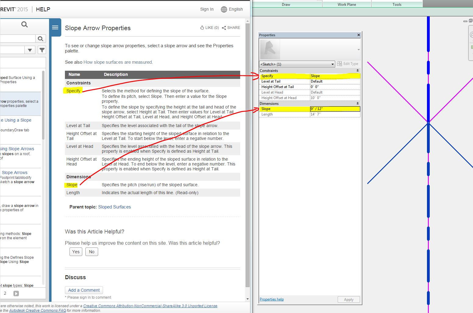Click the Work Plane panel label
The height and width of the screenshot is (313, 473).
[347, 5]
